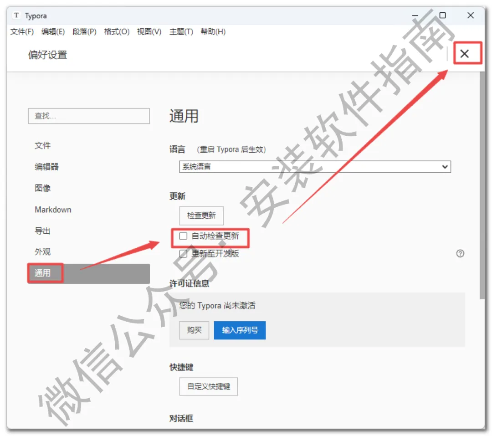
Task: Select Markdown in preferences sidebar
Action: click(89, 210)
